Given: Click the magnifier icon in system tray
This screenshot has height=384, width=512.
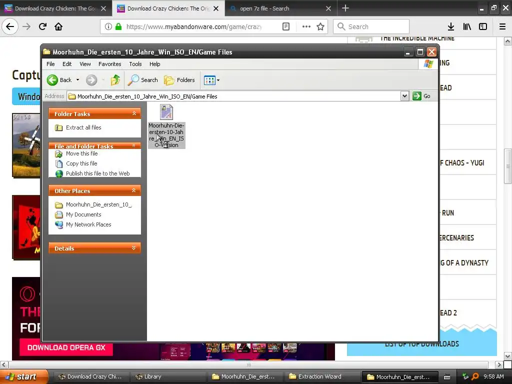Looking at the screenshot, I should (x=475, y=376).
